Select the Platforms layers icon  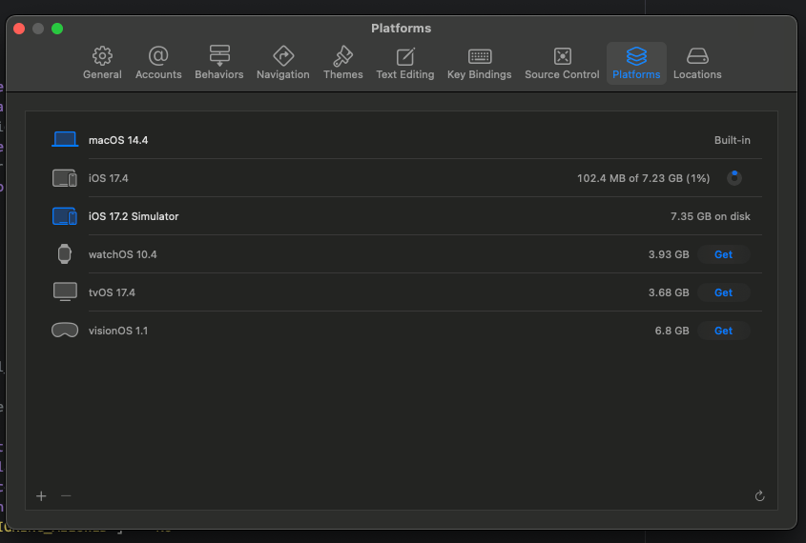[x=636, y=56]
